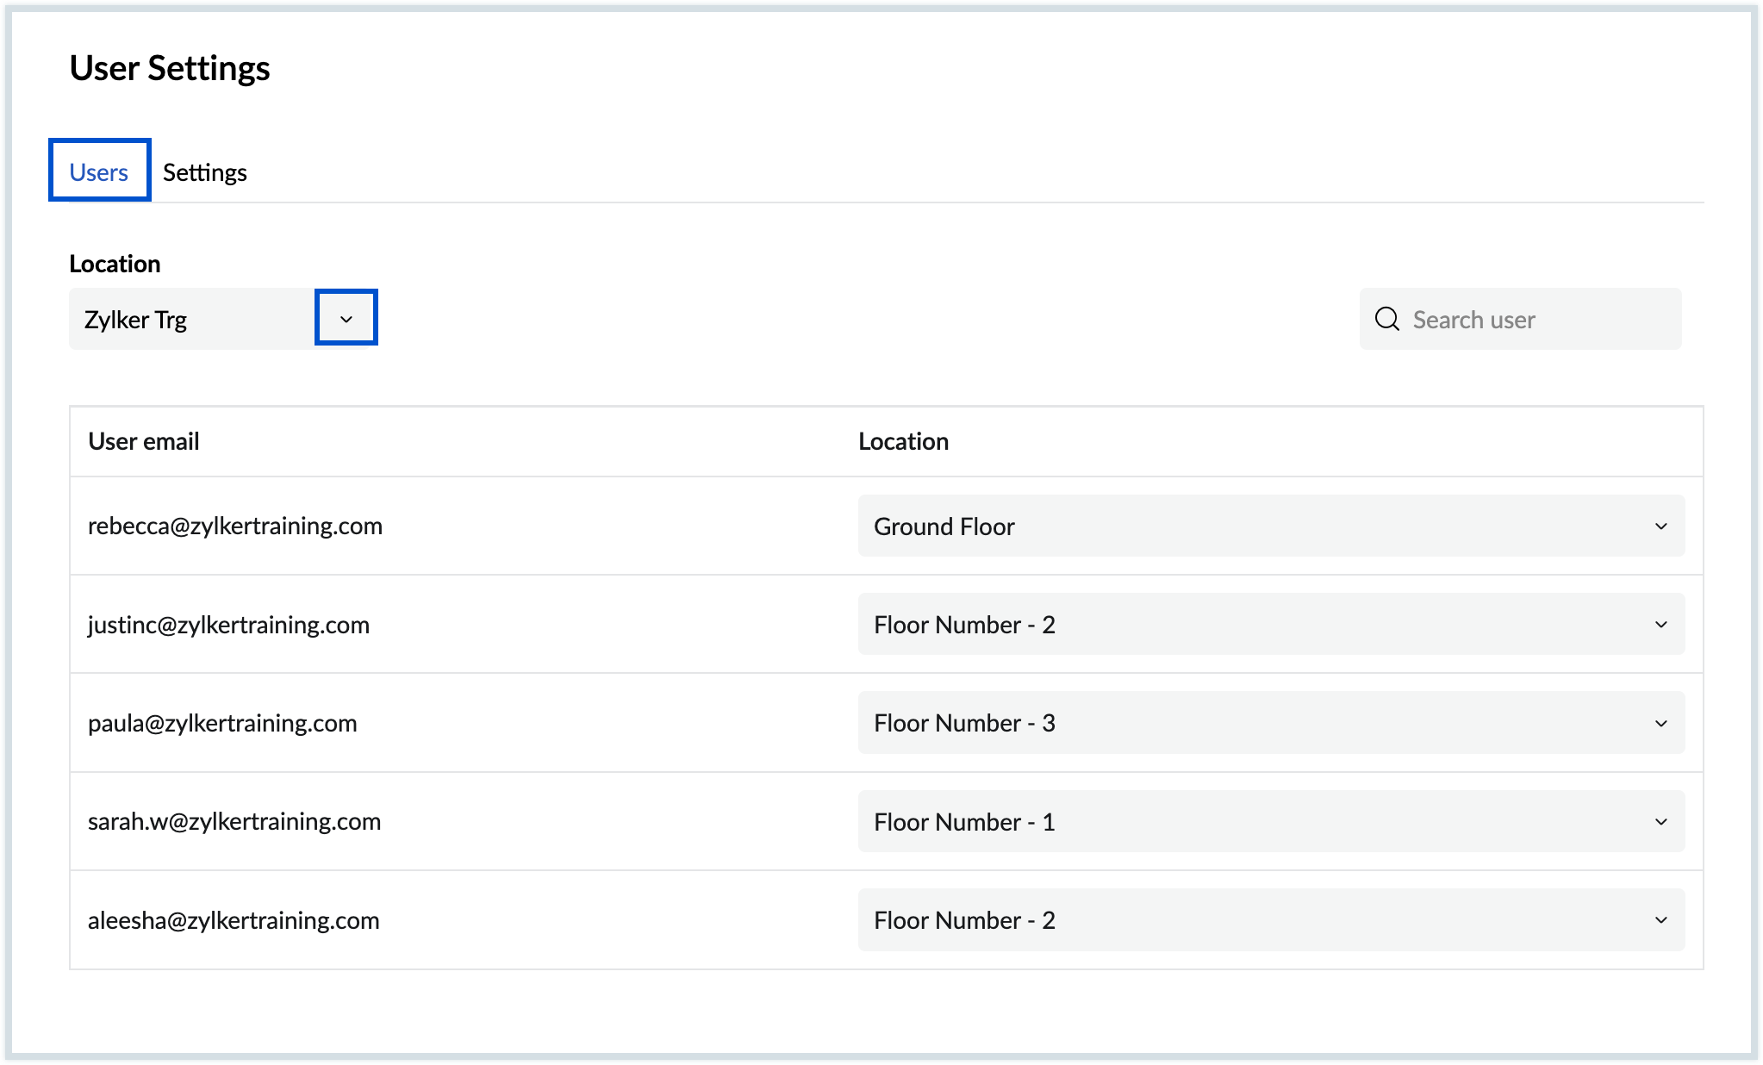Select the paula@zylkertraining.com email
Screen dimensions: 1763x1065
[222, 723]
